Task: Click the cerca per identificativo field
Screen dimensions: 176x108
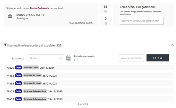Action: [x=131, y=58]
